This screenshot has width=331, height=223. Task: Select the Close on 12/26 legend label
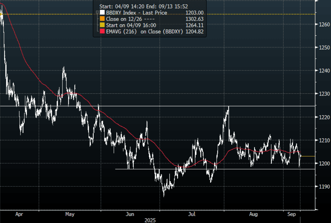pos(130,19)
